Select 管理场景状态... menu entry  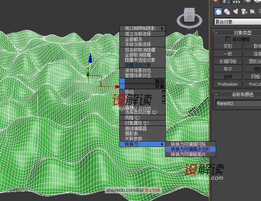click(142, 75)
